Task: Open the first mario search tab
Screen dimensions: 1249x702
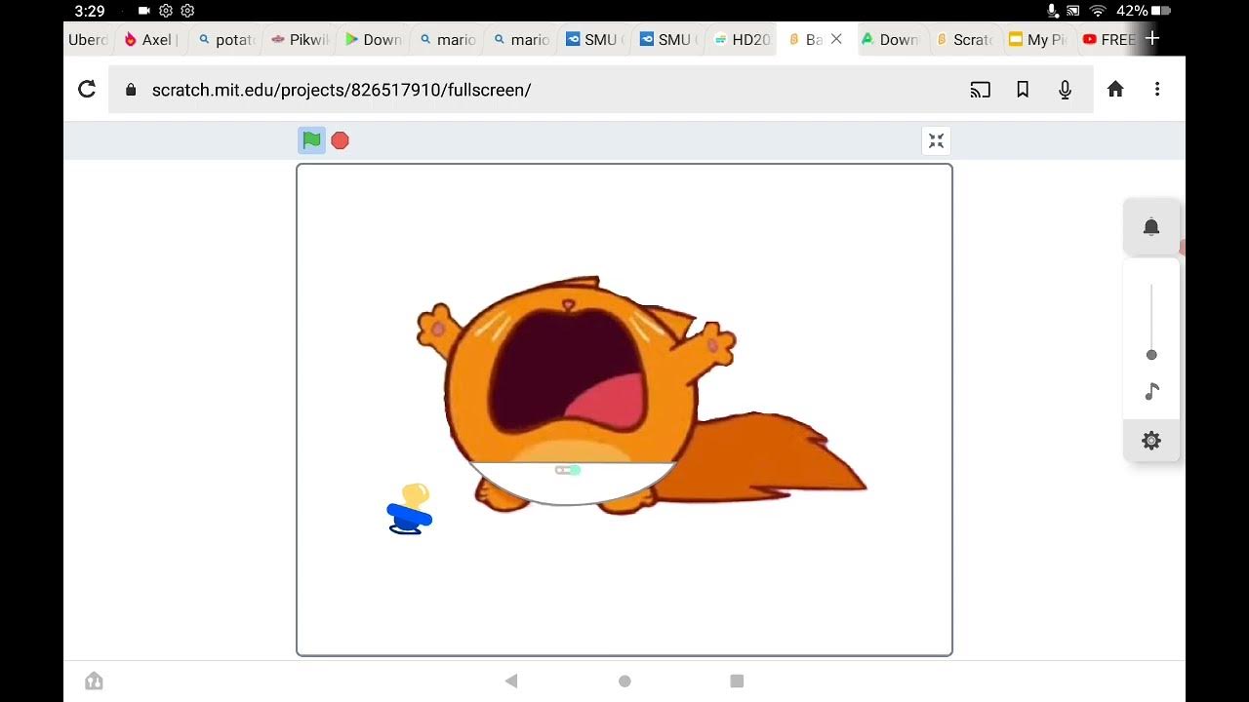Action: coord(446,40)
